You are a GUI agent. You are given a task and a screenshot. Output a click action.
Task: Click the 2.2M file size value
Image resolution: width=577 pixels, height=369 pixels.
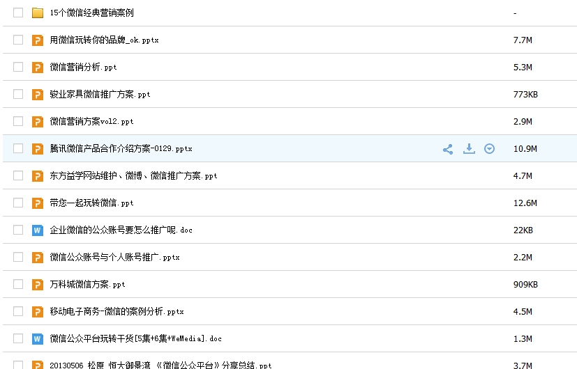click(x=523, y=258)
